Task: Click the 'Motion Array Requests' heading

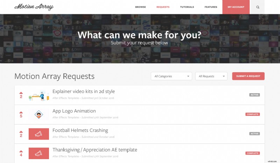Action: [55, 76]
